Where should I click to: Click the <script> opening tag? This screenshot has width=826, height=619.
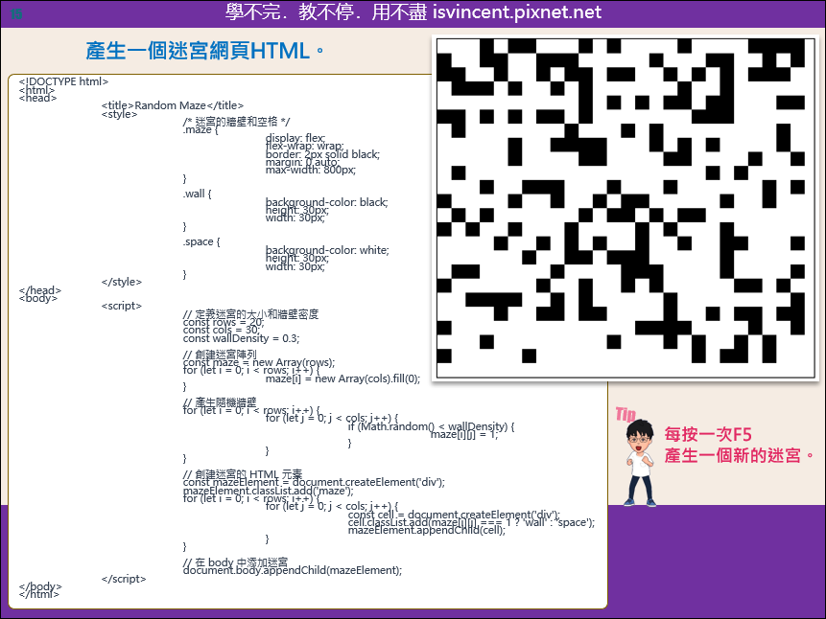tap(122, 306)
